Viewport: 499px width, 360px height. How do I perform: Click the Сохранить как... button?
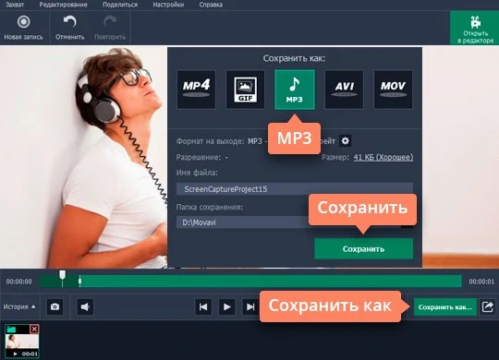445,306
